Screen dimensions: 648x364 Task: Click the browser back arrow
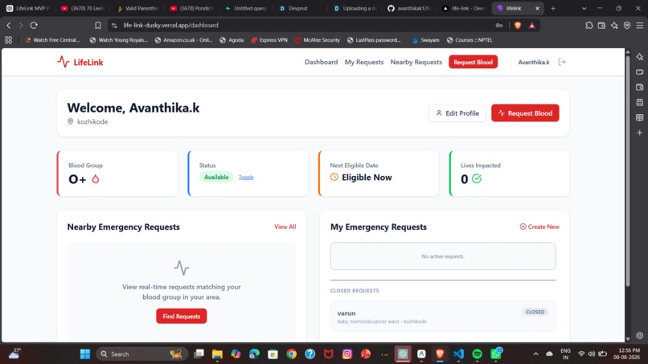coord(9,25)
